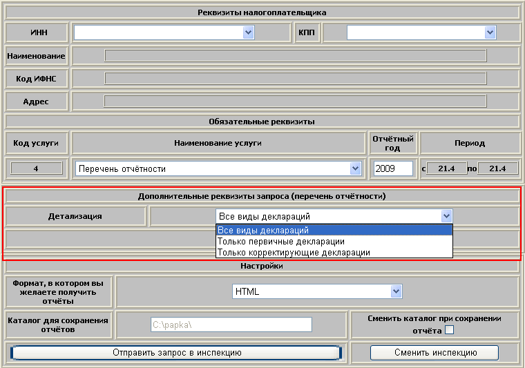Click the Наименование услуги column header
The height and width of the screenshot is (368, 525).
point(218,143)
